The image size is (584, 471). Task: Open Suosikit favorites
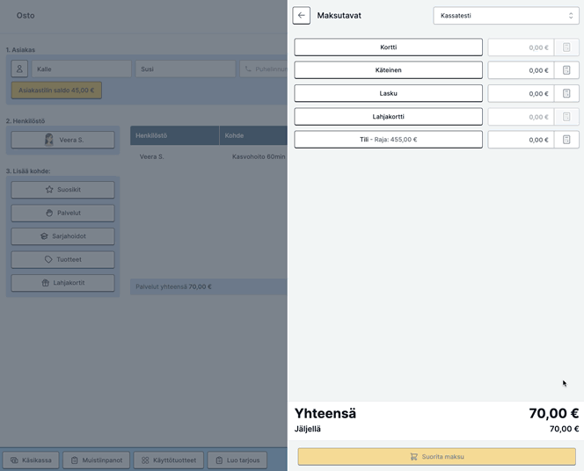[x=62, y=190]
